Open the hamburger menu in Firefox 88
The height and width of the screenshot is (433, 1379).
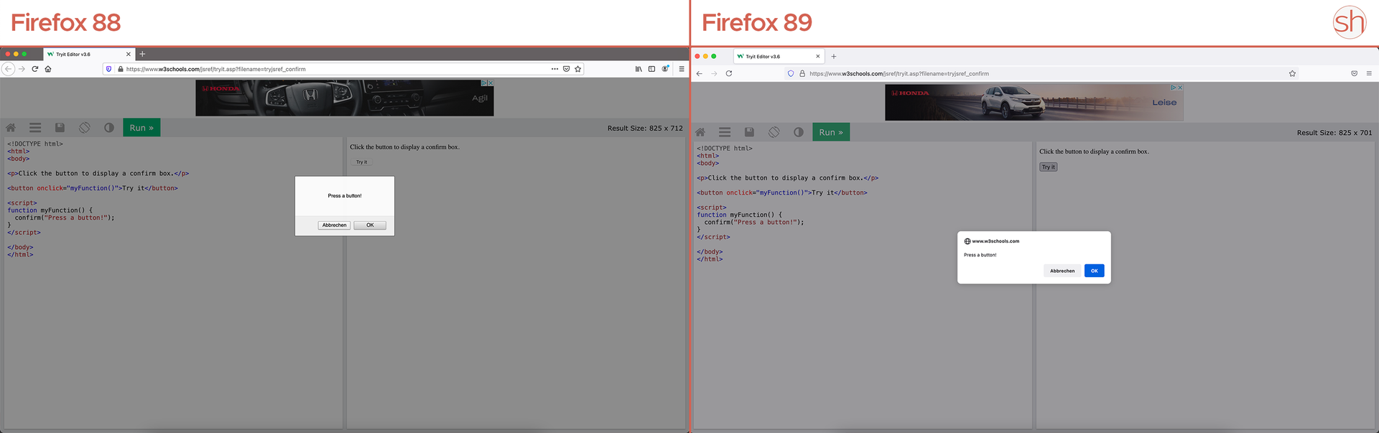tap(681, 69)
